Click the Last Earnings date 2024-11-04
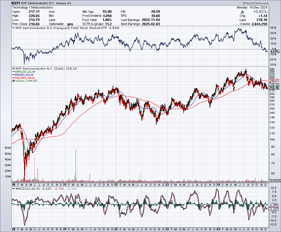281x232 pixels. point(151,20)
